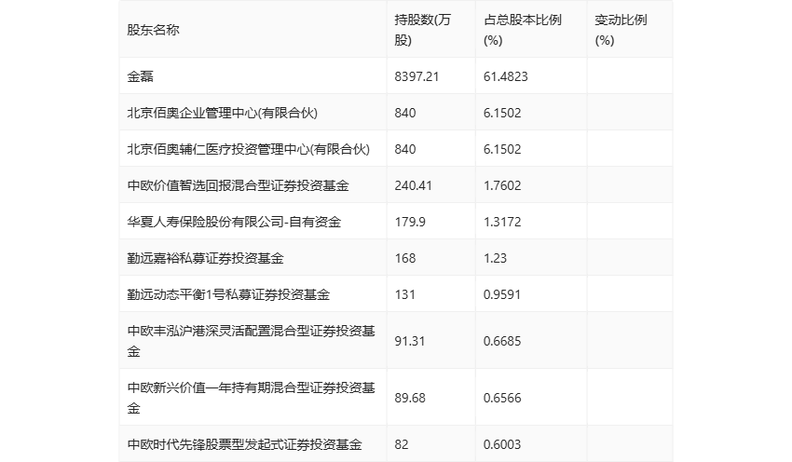The width and height of the screenshot is (792, 462).
Task: Select the value 240.41
Action: click(413, 185)
